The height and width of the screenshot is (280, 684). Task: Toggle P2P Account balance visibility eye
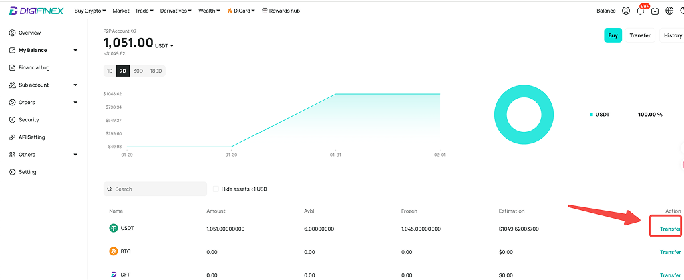coord(134,31)
